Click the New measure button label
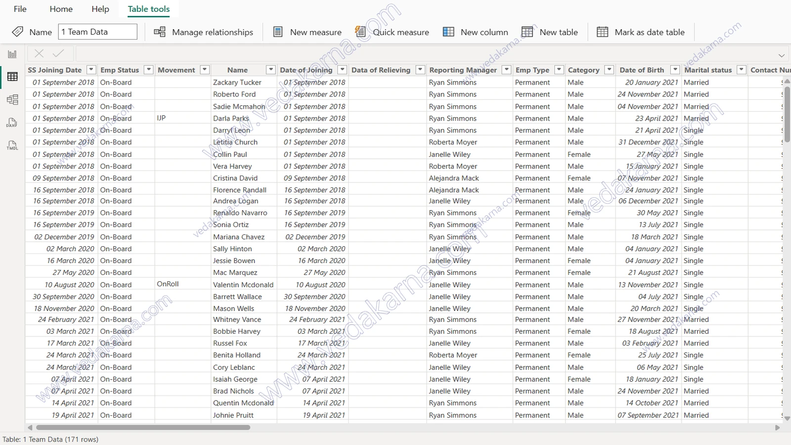791x445 pixels. [x=316, y=32]
